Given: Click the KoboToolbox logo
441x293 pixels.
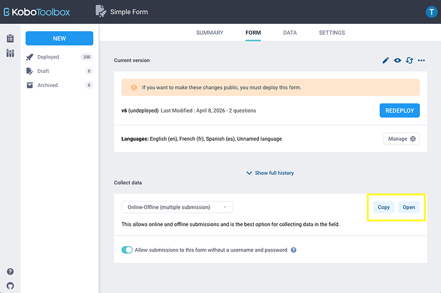Looking at the screenshot, I should [36, 12].
